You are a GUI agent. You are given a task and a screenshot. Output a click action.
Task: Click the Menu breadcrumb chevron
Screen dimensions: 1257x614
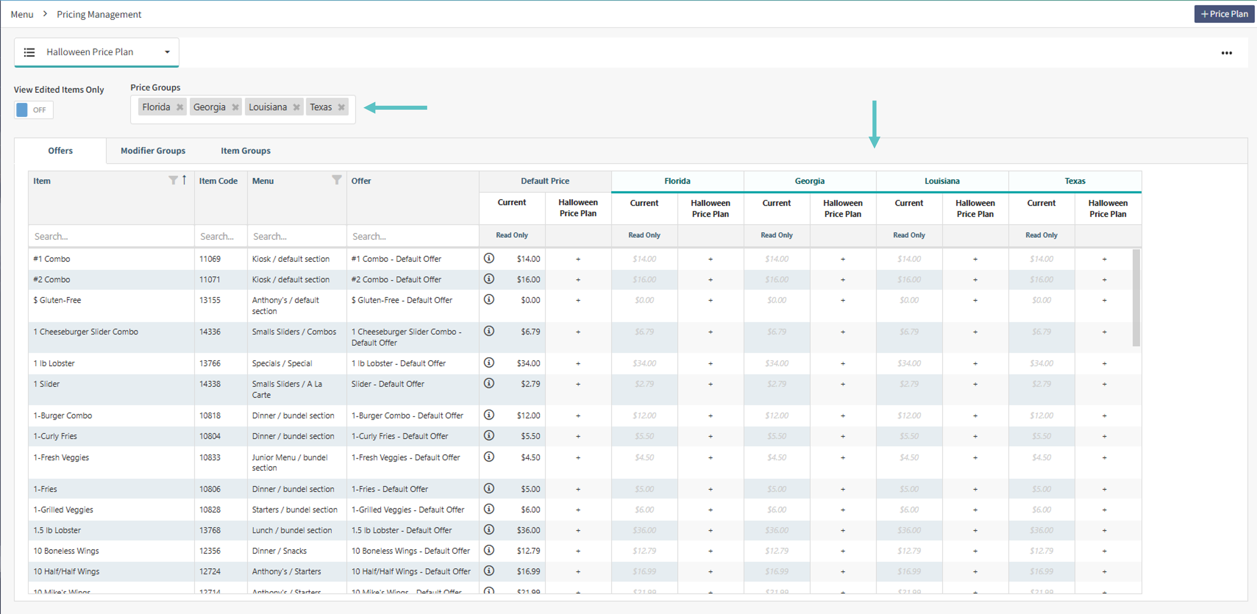point(45,14)
